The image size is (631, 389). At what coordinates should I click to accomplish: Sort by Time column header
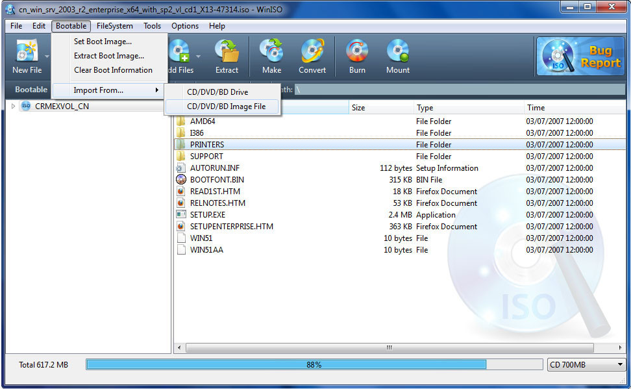(575, 108)
